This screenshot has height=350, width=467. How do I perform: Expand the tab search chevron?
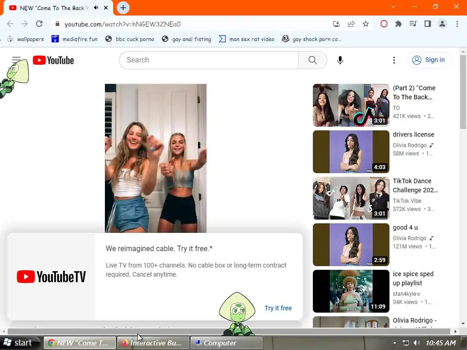(394, 6)
